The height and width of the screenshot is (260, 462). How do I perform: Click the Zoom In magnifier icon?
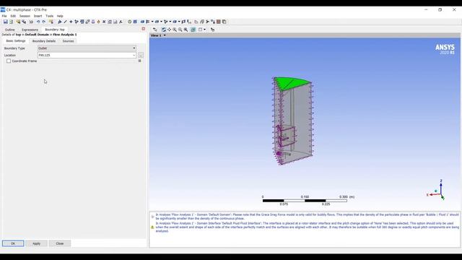175,30
